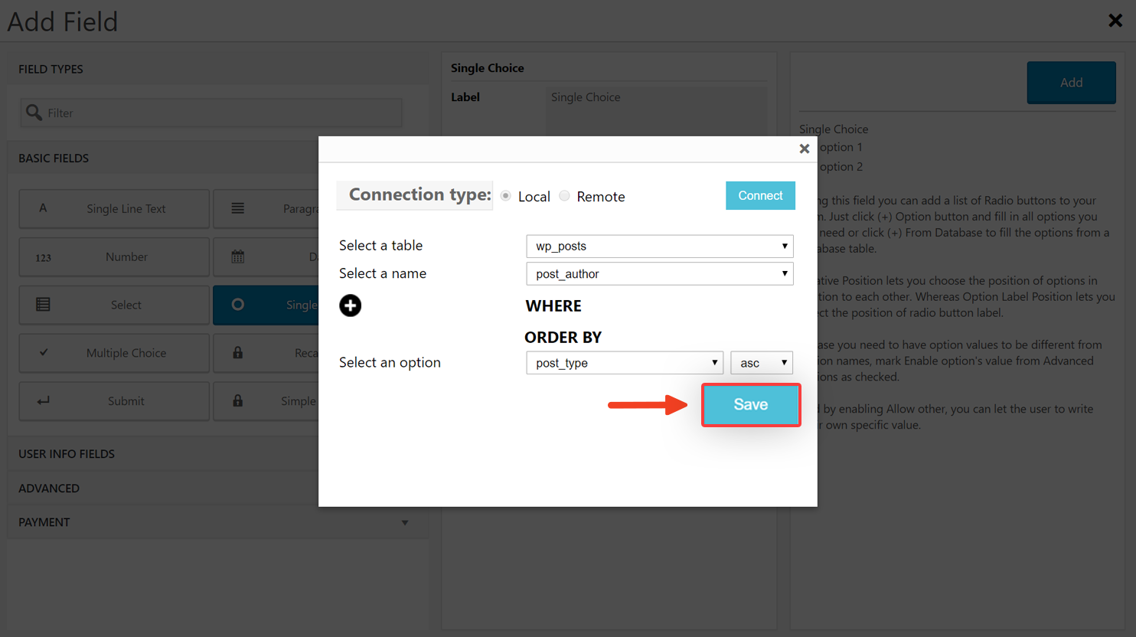Click the search magnifier icon in Filter
Image resolution: width=1136 pixels, height=637 pixels.
point(34,113)
